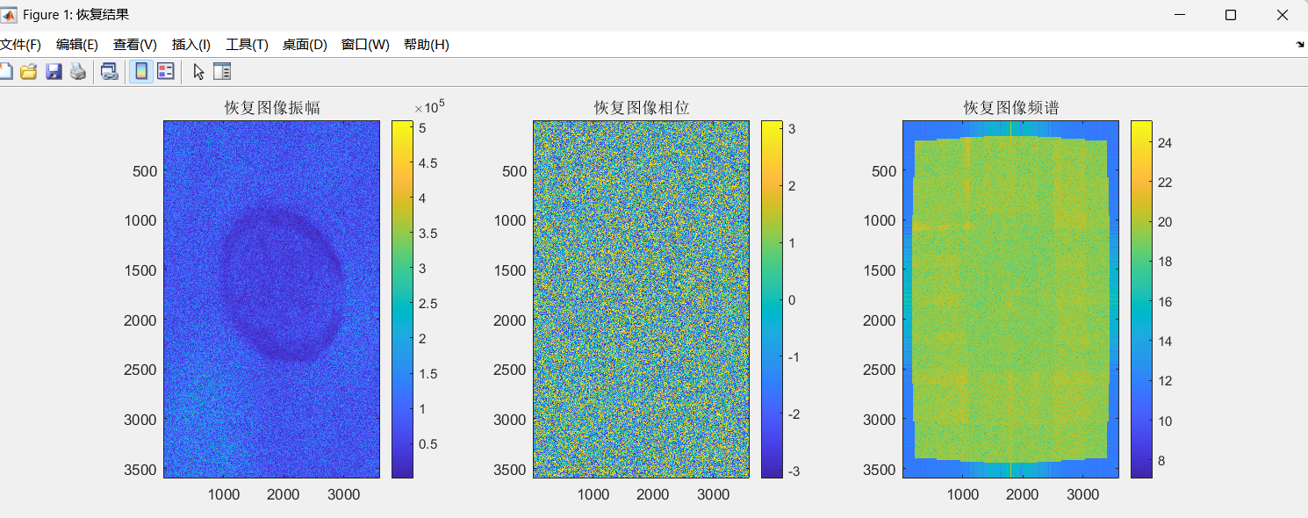1308x518 pixels.
Task: Click the MATLAB logo in the title bar
Action: 8,15
